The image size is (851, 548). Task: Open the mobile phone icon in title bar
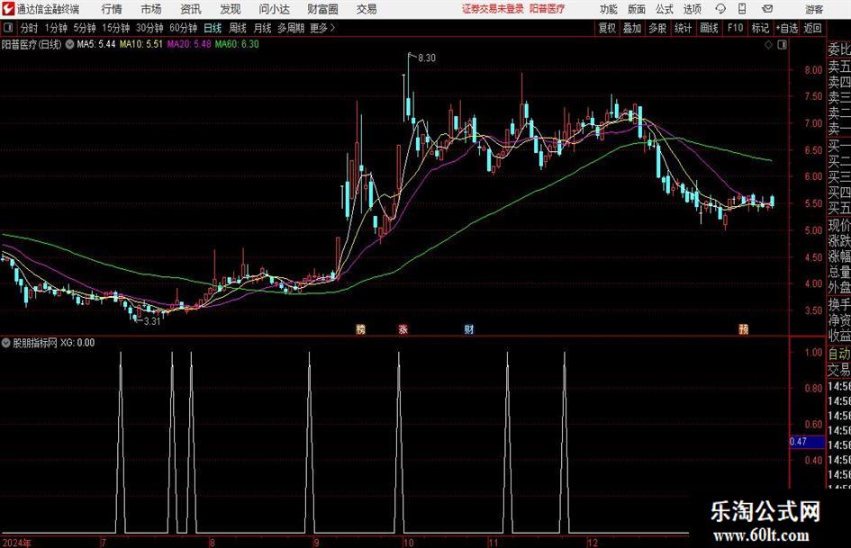point(742,9)
